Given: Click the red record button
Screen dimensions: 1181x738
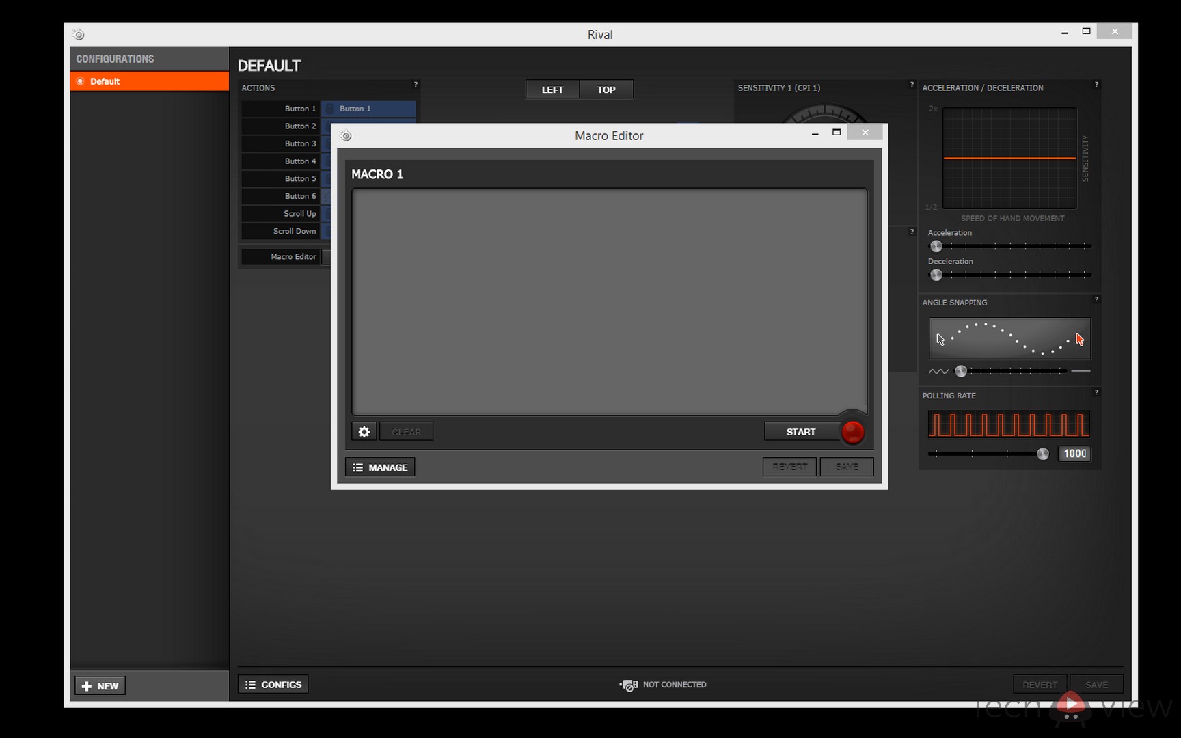Looking at the screenshot, I should click(x=852, y=432).
